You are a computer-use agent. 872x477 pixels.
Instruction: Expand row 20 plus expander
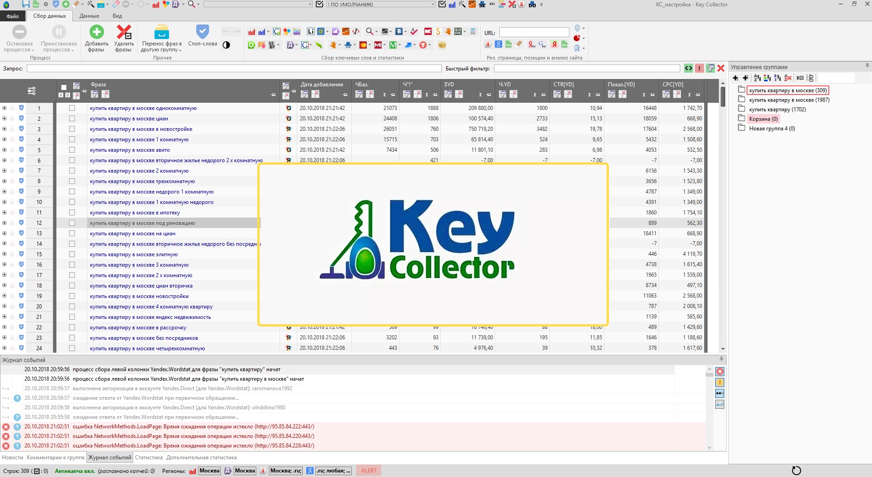coord(4,307)
